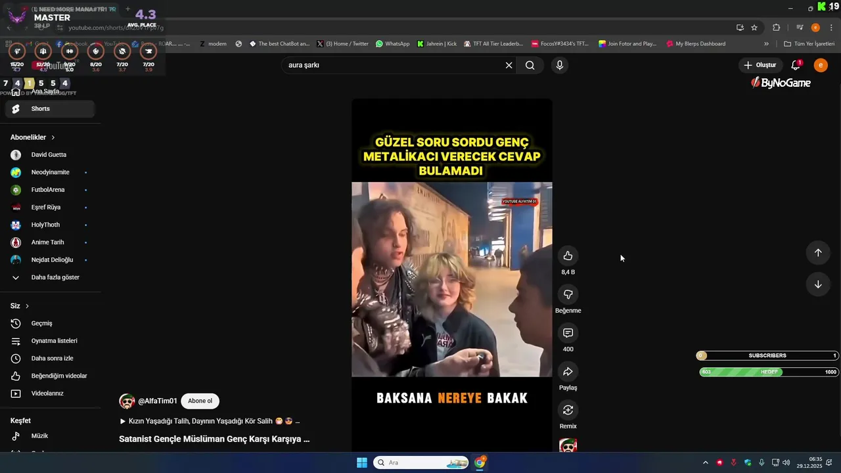Click the magnifier search button
Viewport: 841px width, 473px height.
530,65
